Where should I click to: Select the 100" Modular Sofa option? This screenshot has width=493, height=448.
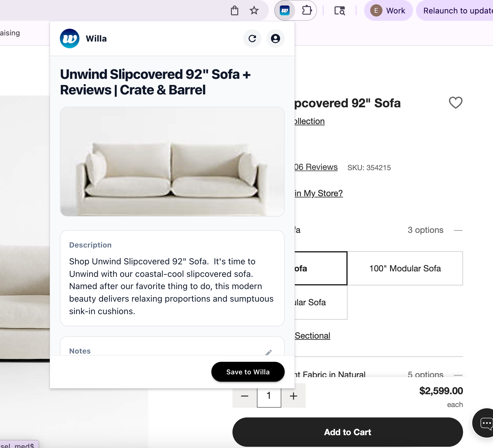[x=405, y=268]
